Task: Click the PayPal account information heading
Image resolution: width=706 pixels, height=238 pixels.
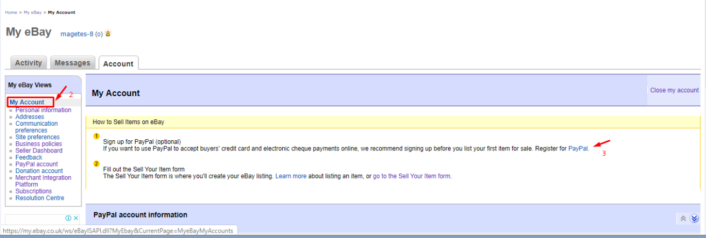Action: (140, 215)
